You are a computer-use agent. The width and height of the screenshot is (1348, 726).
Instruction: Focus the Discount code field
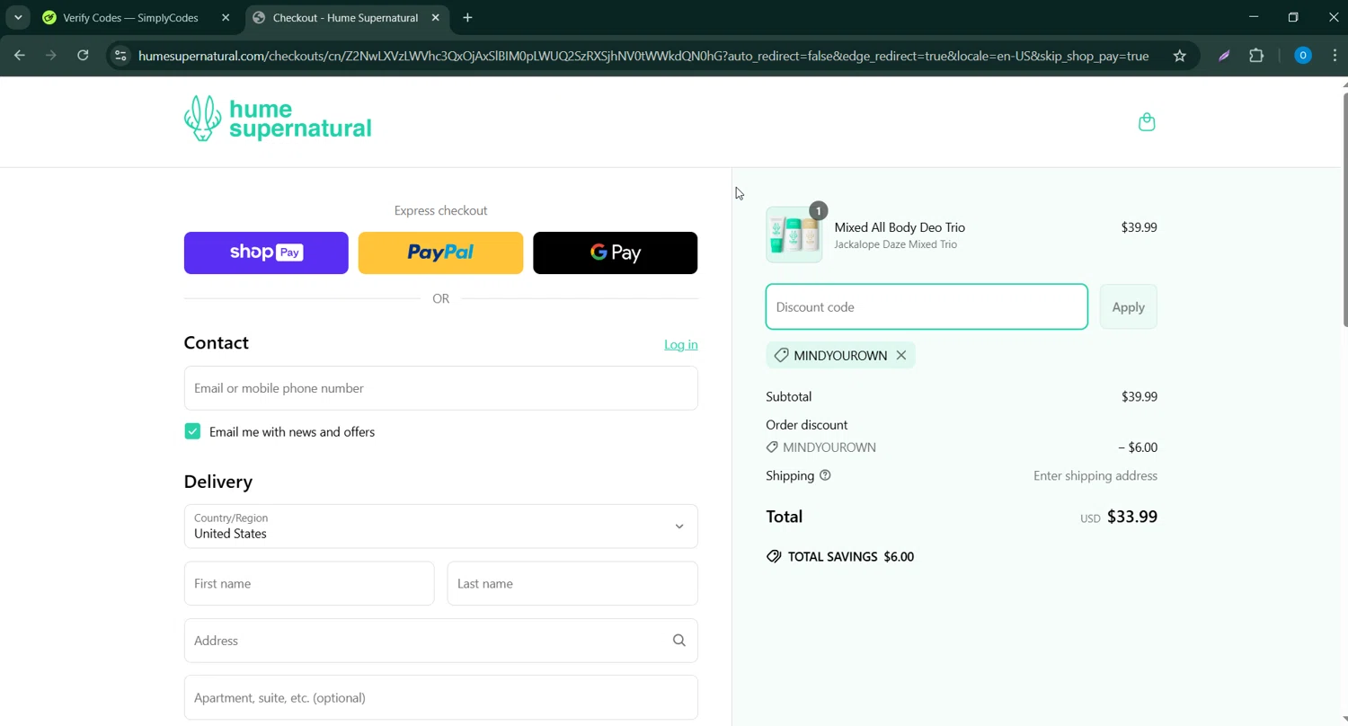point(927,307)
